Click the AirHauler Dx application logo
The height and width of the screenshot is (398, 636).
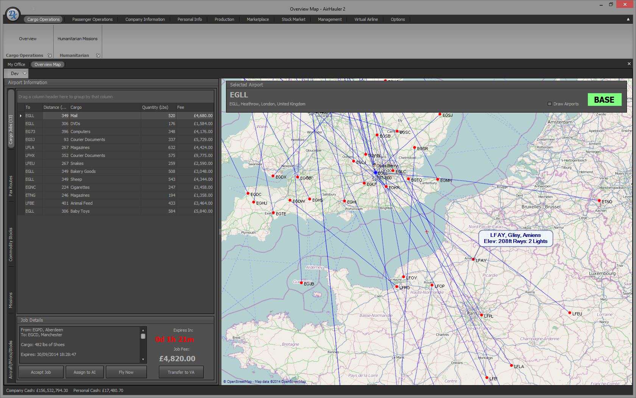(x=13, y=15)
